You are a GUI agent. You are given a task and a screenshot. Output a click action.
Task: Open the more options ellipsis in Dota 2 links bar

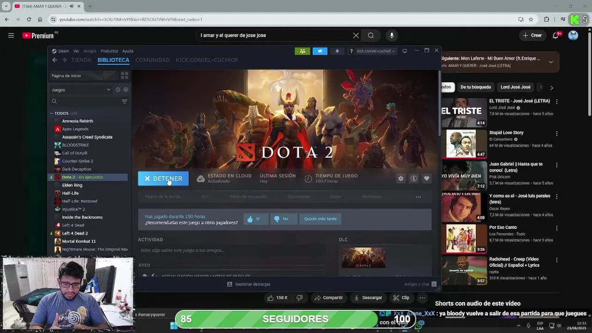[x=418, y=197]
